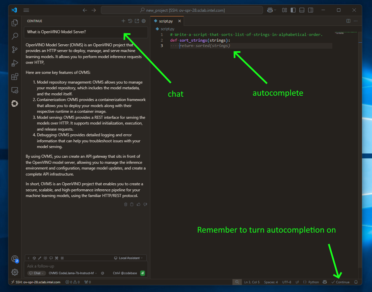Select the script.py editor tab
Image resolution: width=372 pixels, height=292 pixels.
[166, 21]
